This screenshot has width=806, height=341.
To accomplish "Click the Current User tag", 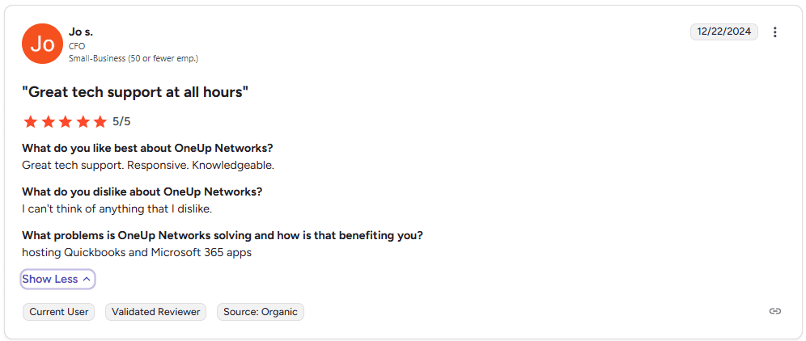I will [59, 312].
